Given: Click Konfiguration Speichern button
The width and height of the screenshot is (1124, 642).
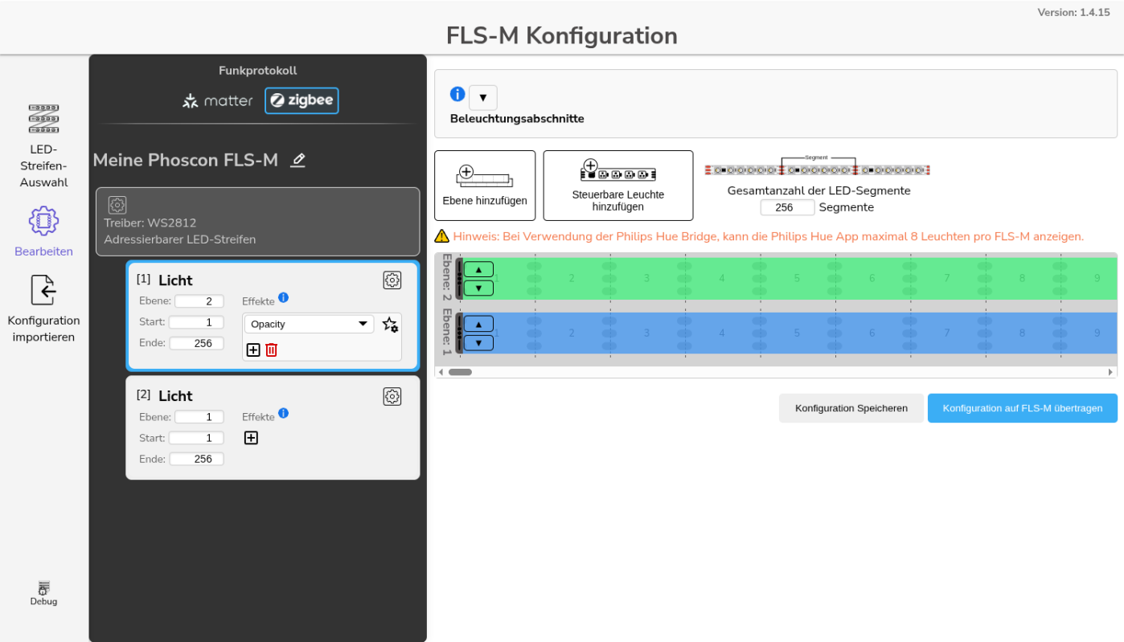Looking at the screenshot, I should [x=851, y=408].
